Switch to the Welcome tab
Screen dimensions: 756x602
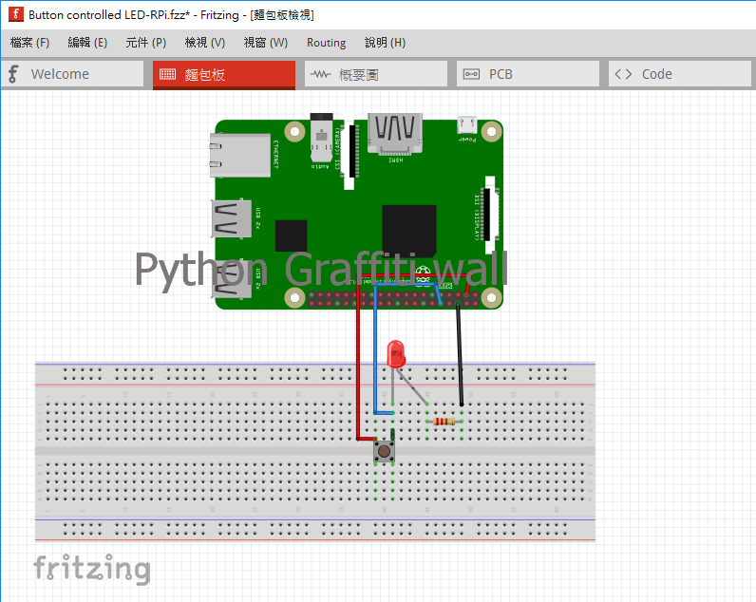72,74
